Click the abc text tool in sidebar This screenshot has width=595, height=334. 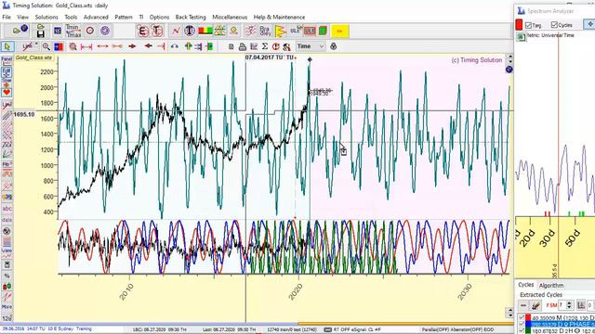pyautogui.click(x=7, y=209)
